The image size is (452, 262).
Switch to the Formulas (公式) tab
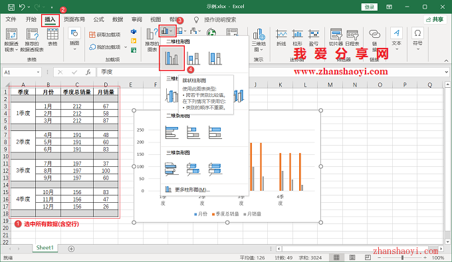click(x=98, y=19)
